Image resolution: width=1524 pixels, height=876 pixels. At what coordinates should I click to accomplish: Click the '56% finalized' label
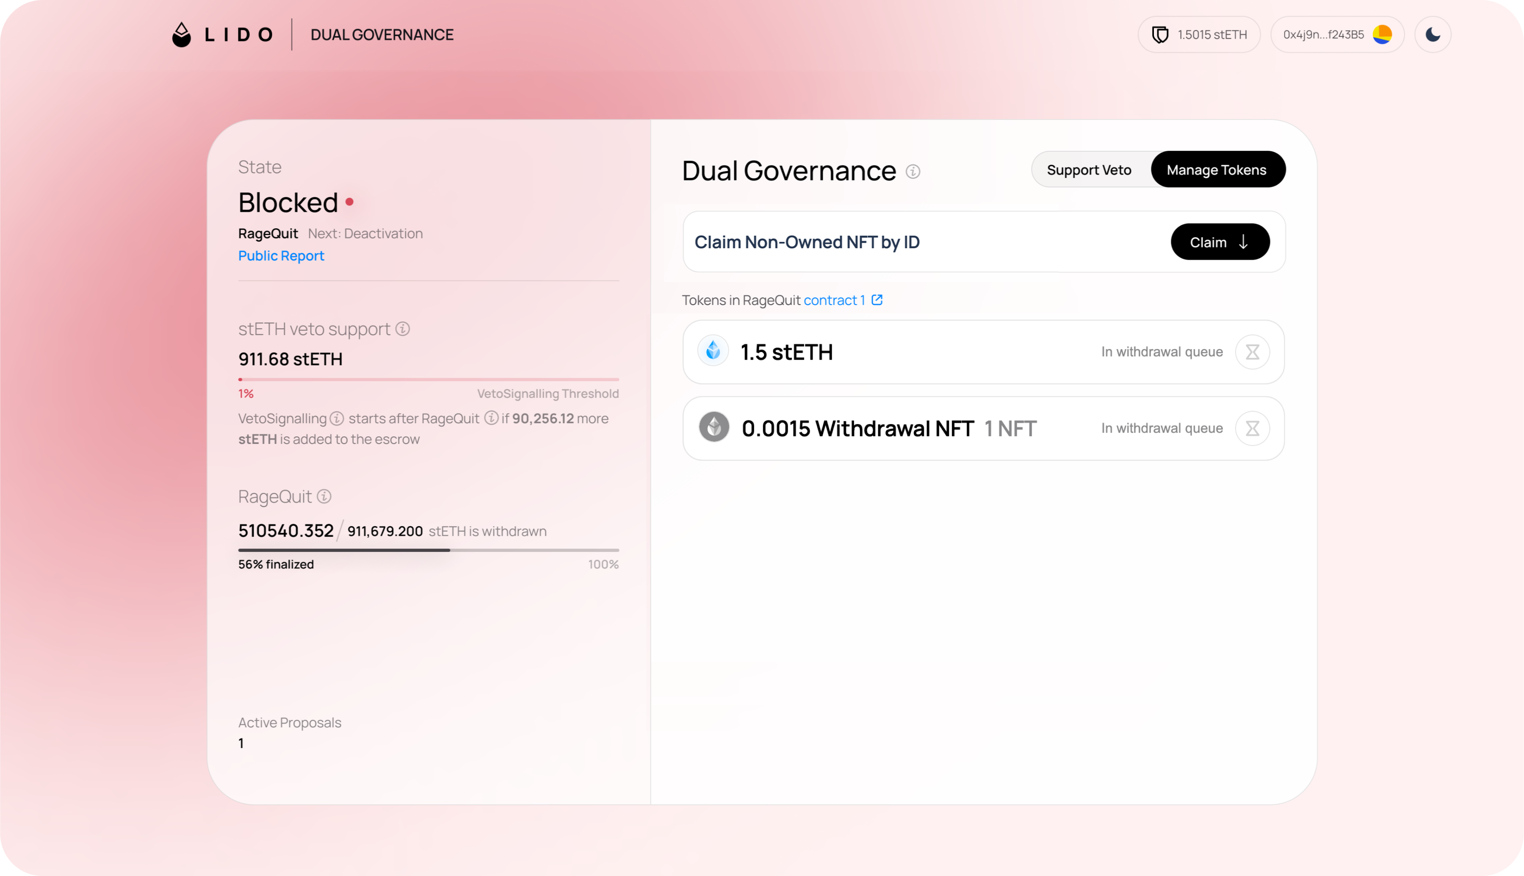coord(276,564)
